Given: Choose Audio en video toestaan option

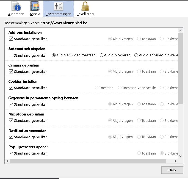Looking at the screenshot, I should click(x=54, y=55).
